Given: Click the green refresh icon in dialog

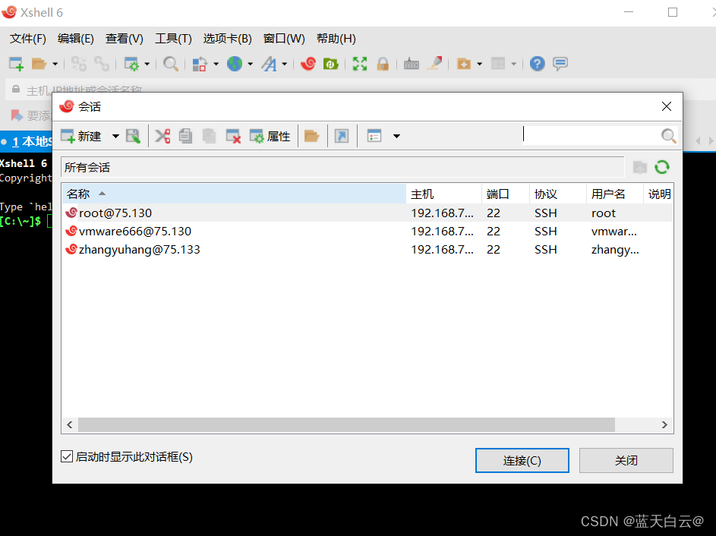Looking at the screenshot, I should pos(662,167).
